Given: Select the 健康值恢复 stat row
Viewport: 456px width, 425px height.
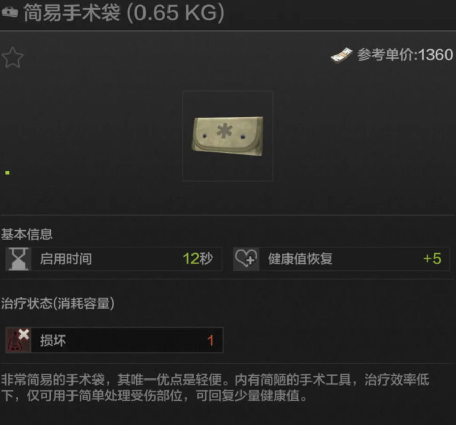Looking at the screenshot, I should coord(342,259).
